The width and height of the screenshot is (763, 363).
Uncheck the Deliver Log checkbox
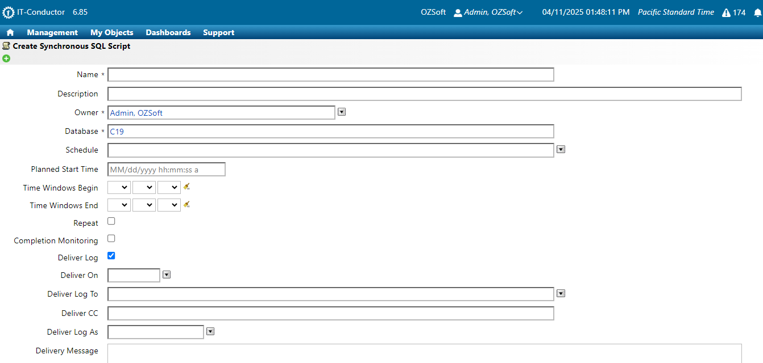point(111,256)
